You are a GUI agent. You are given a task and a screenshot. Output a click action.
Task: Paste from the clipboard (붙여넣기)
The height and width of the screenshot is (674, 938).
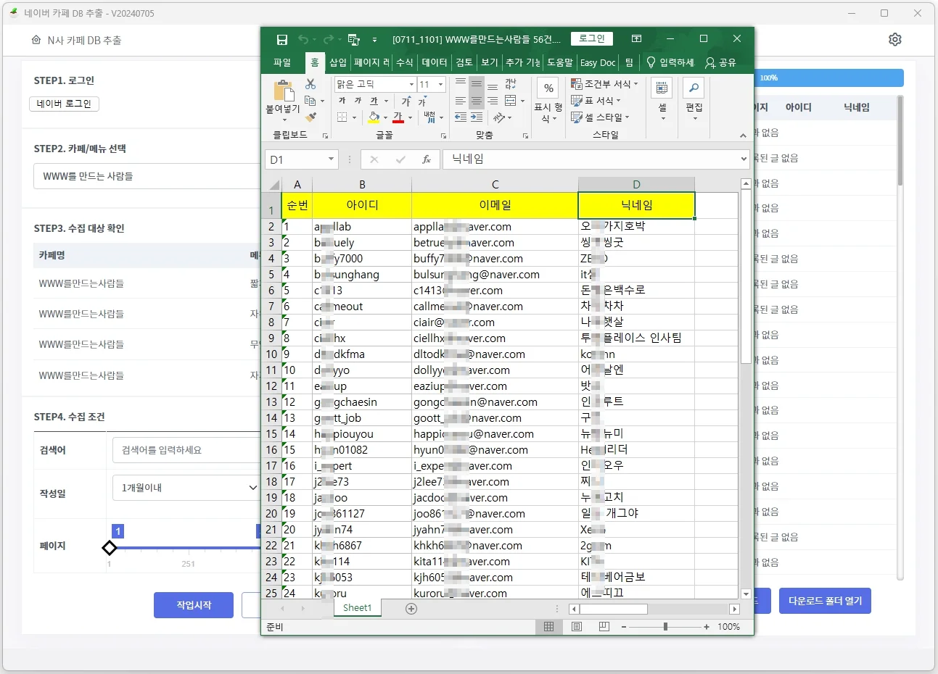click(282, 99)
